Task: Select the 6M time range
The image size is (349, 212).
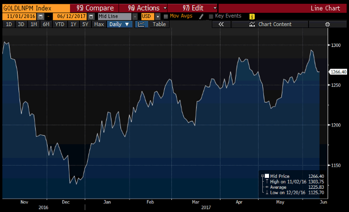Action: (x=46, y=24)
